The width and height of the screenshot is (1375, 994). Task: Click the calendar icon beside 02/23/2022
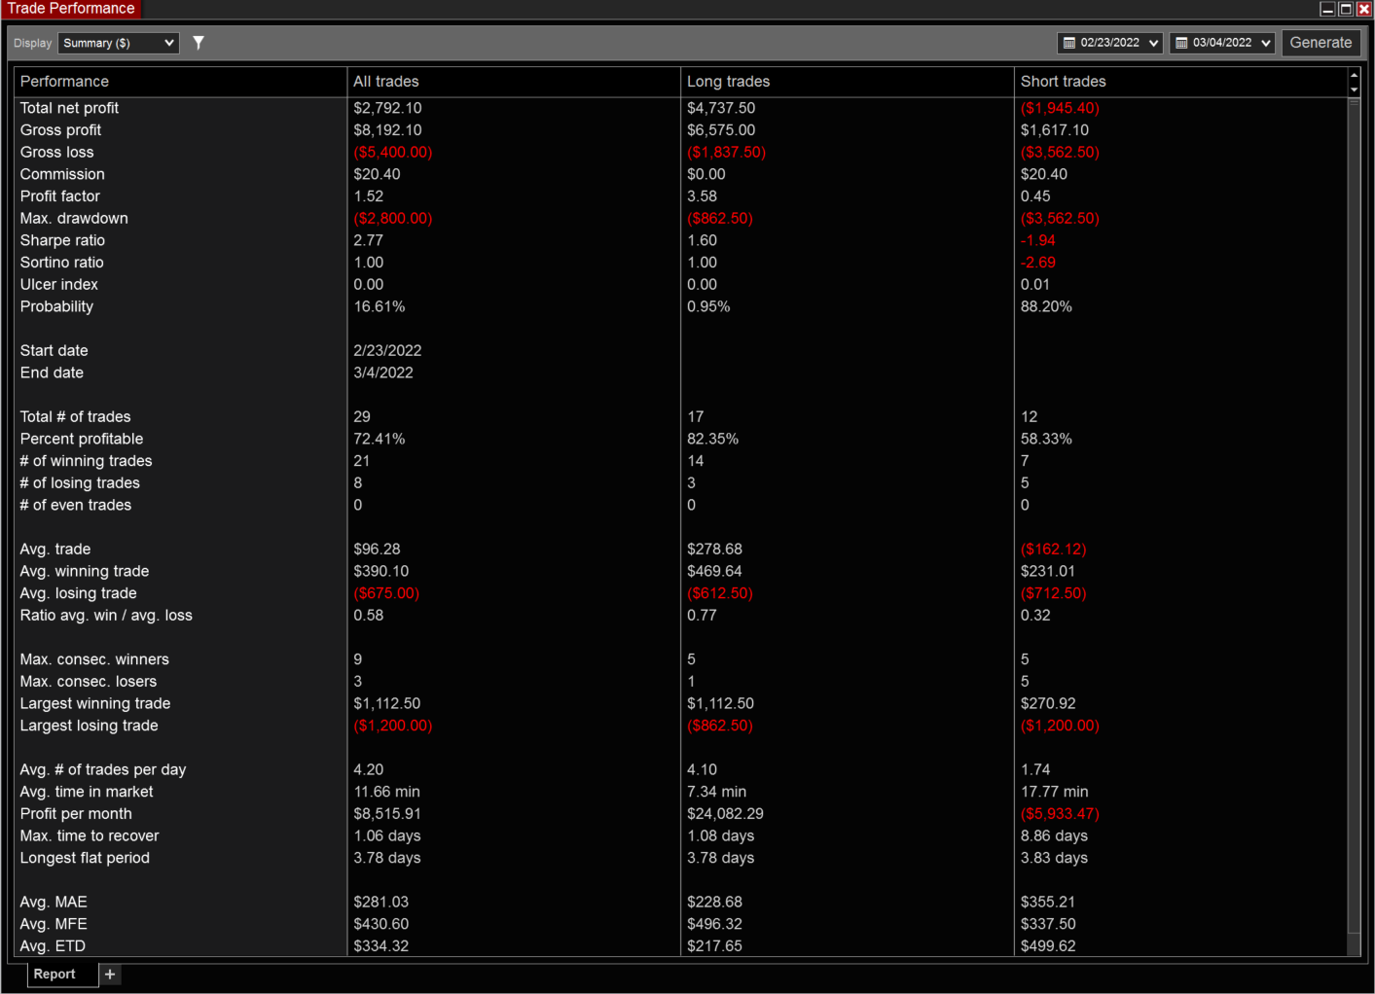coord(1069,43)
